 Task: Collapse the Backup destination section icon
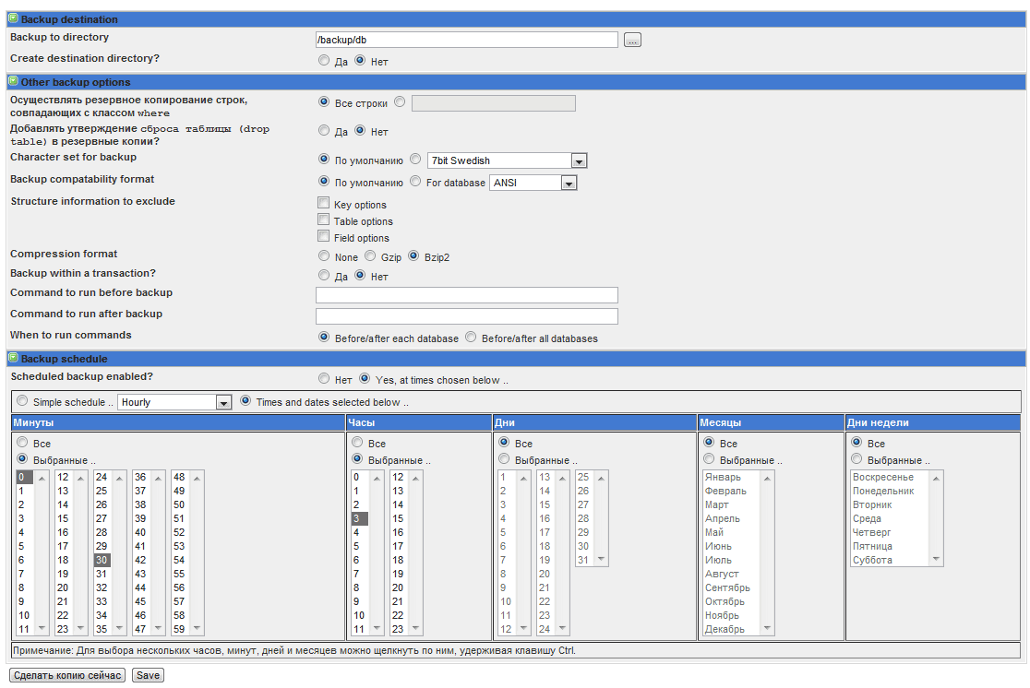point(14,18)
